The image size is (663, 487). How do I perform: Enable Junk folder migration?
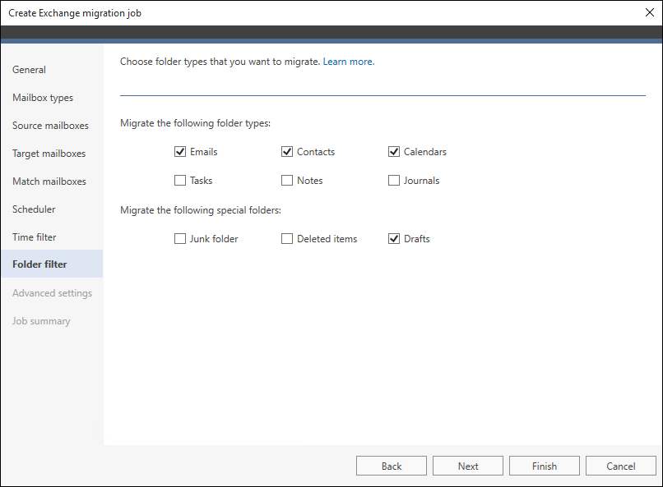tap(180, 239)
